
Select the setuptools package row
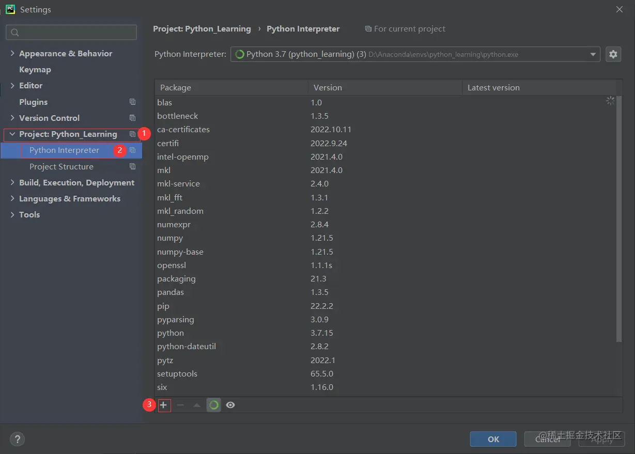(385, 373)
